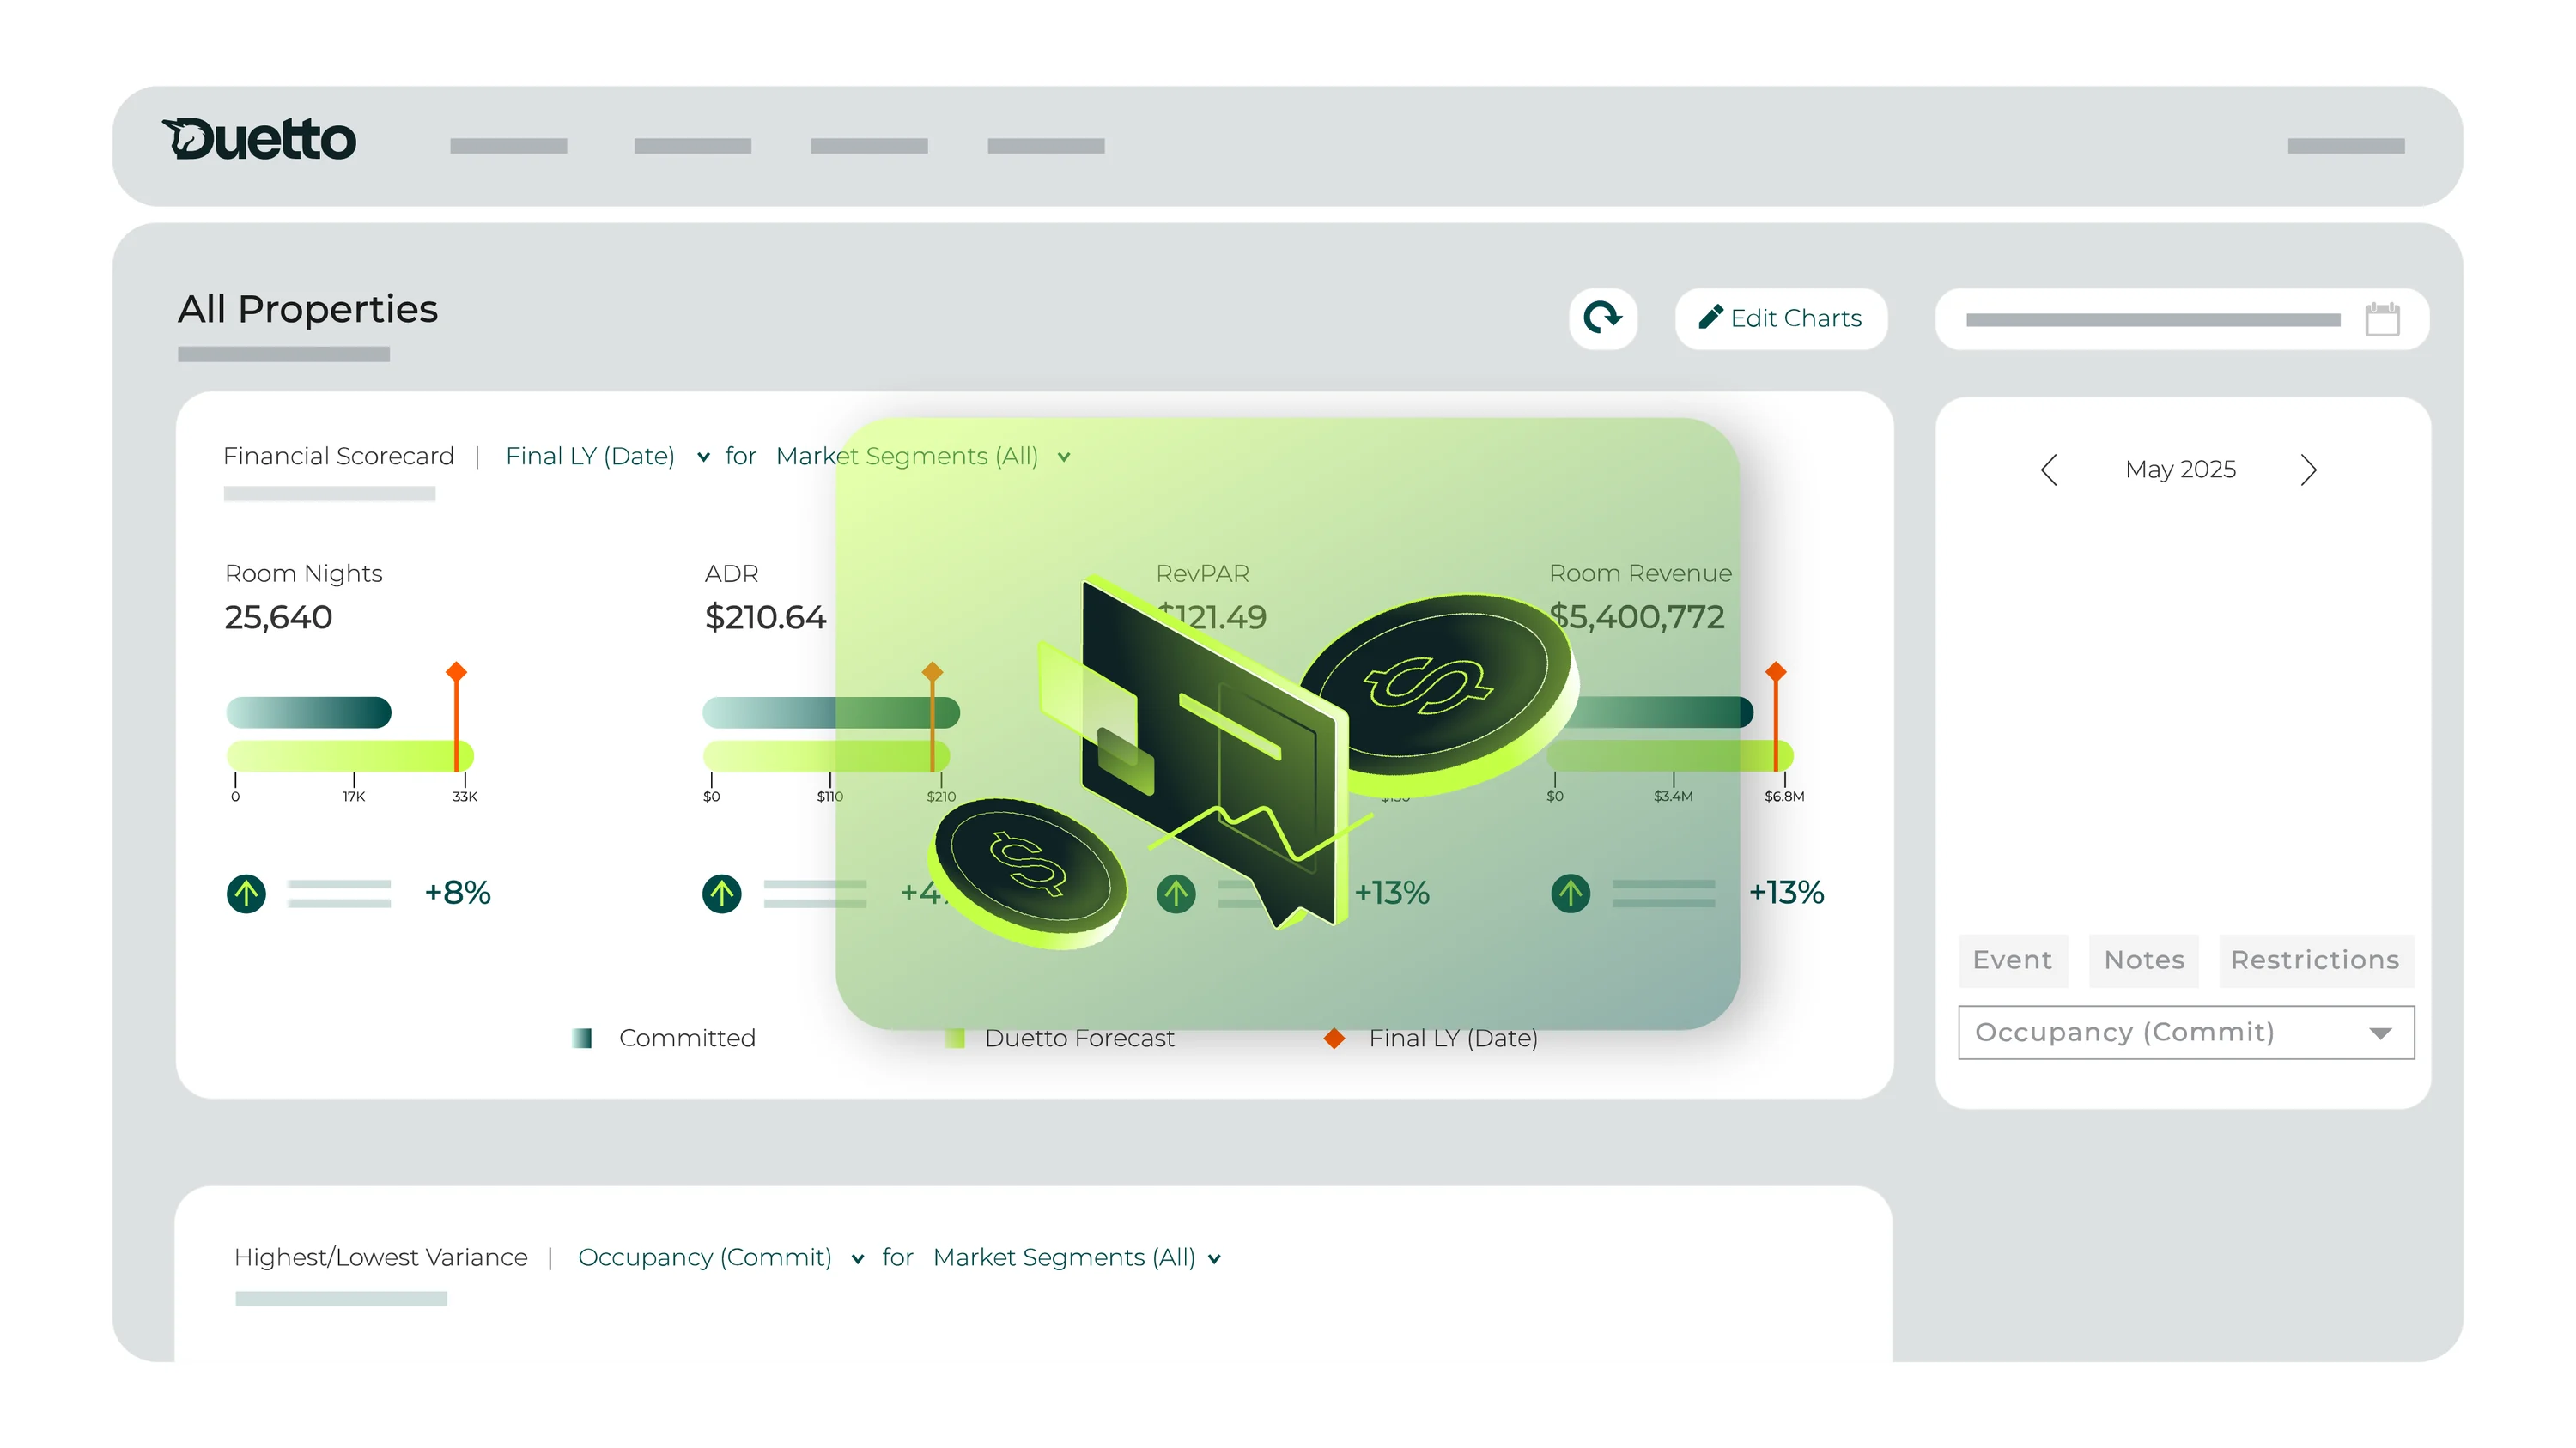Navigate to next month with right arrow
The height and width of the screenshot is (1448, 2576).
2308,470
